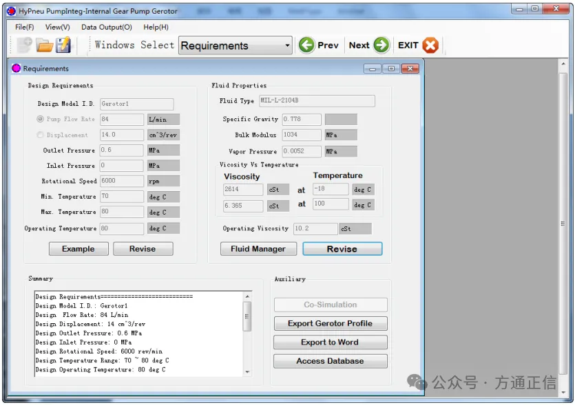This screenshot has height=405, width=575.
Task: Open file with the folder icon
Action: click(44, 46)
